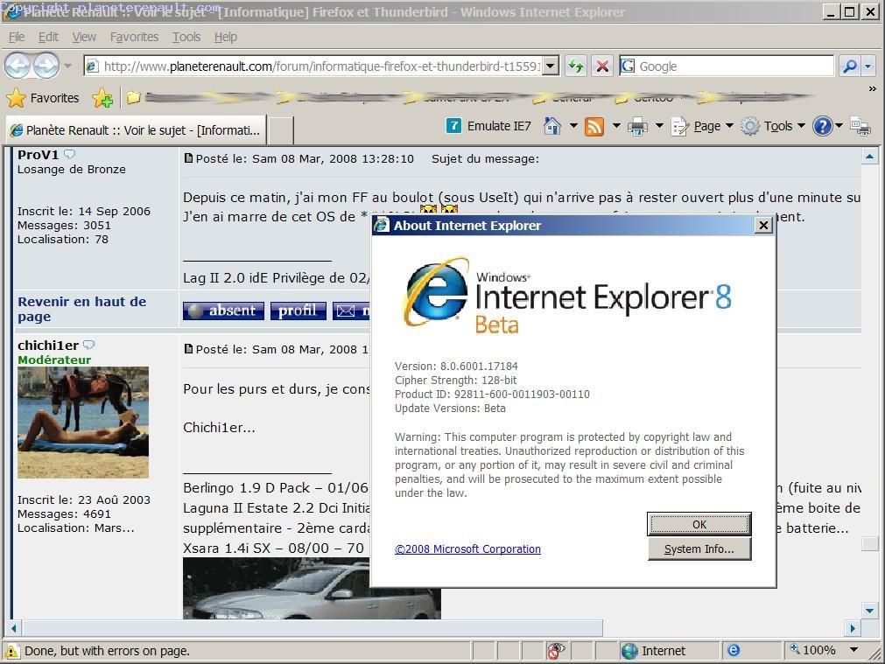Toggle the Emulate IE7 button
The image size is (885, 664).
[488, 126]
